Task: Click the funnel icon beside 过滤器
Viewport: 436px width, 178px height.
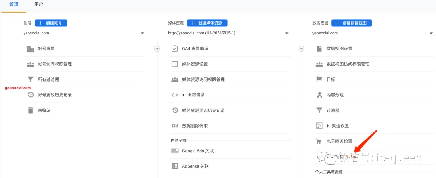Action: 319,111
